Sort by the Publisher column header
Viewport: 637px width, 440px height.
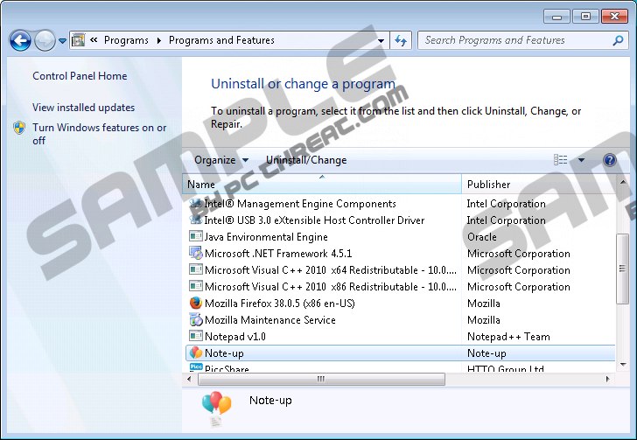pyautogui.click(x=538, y=184)
